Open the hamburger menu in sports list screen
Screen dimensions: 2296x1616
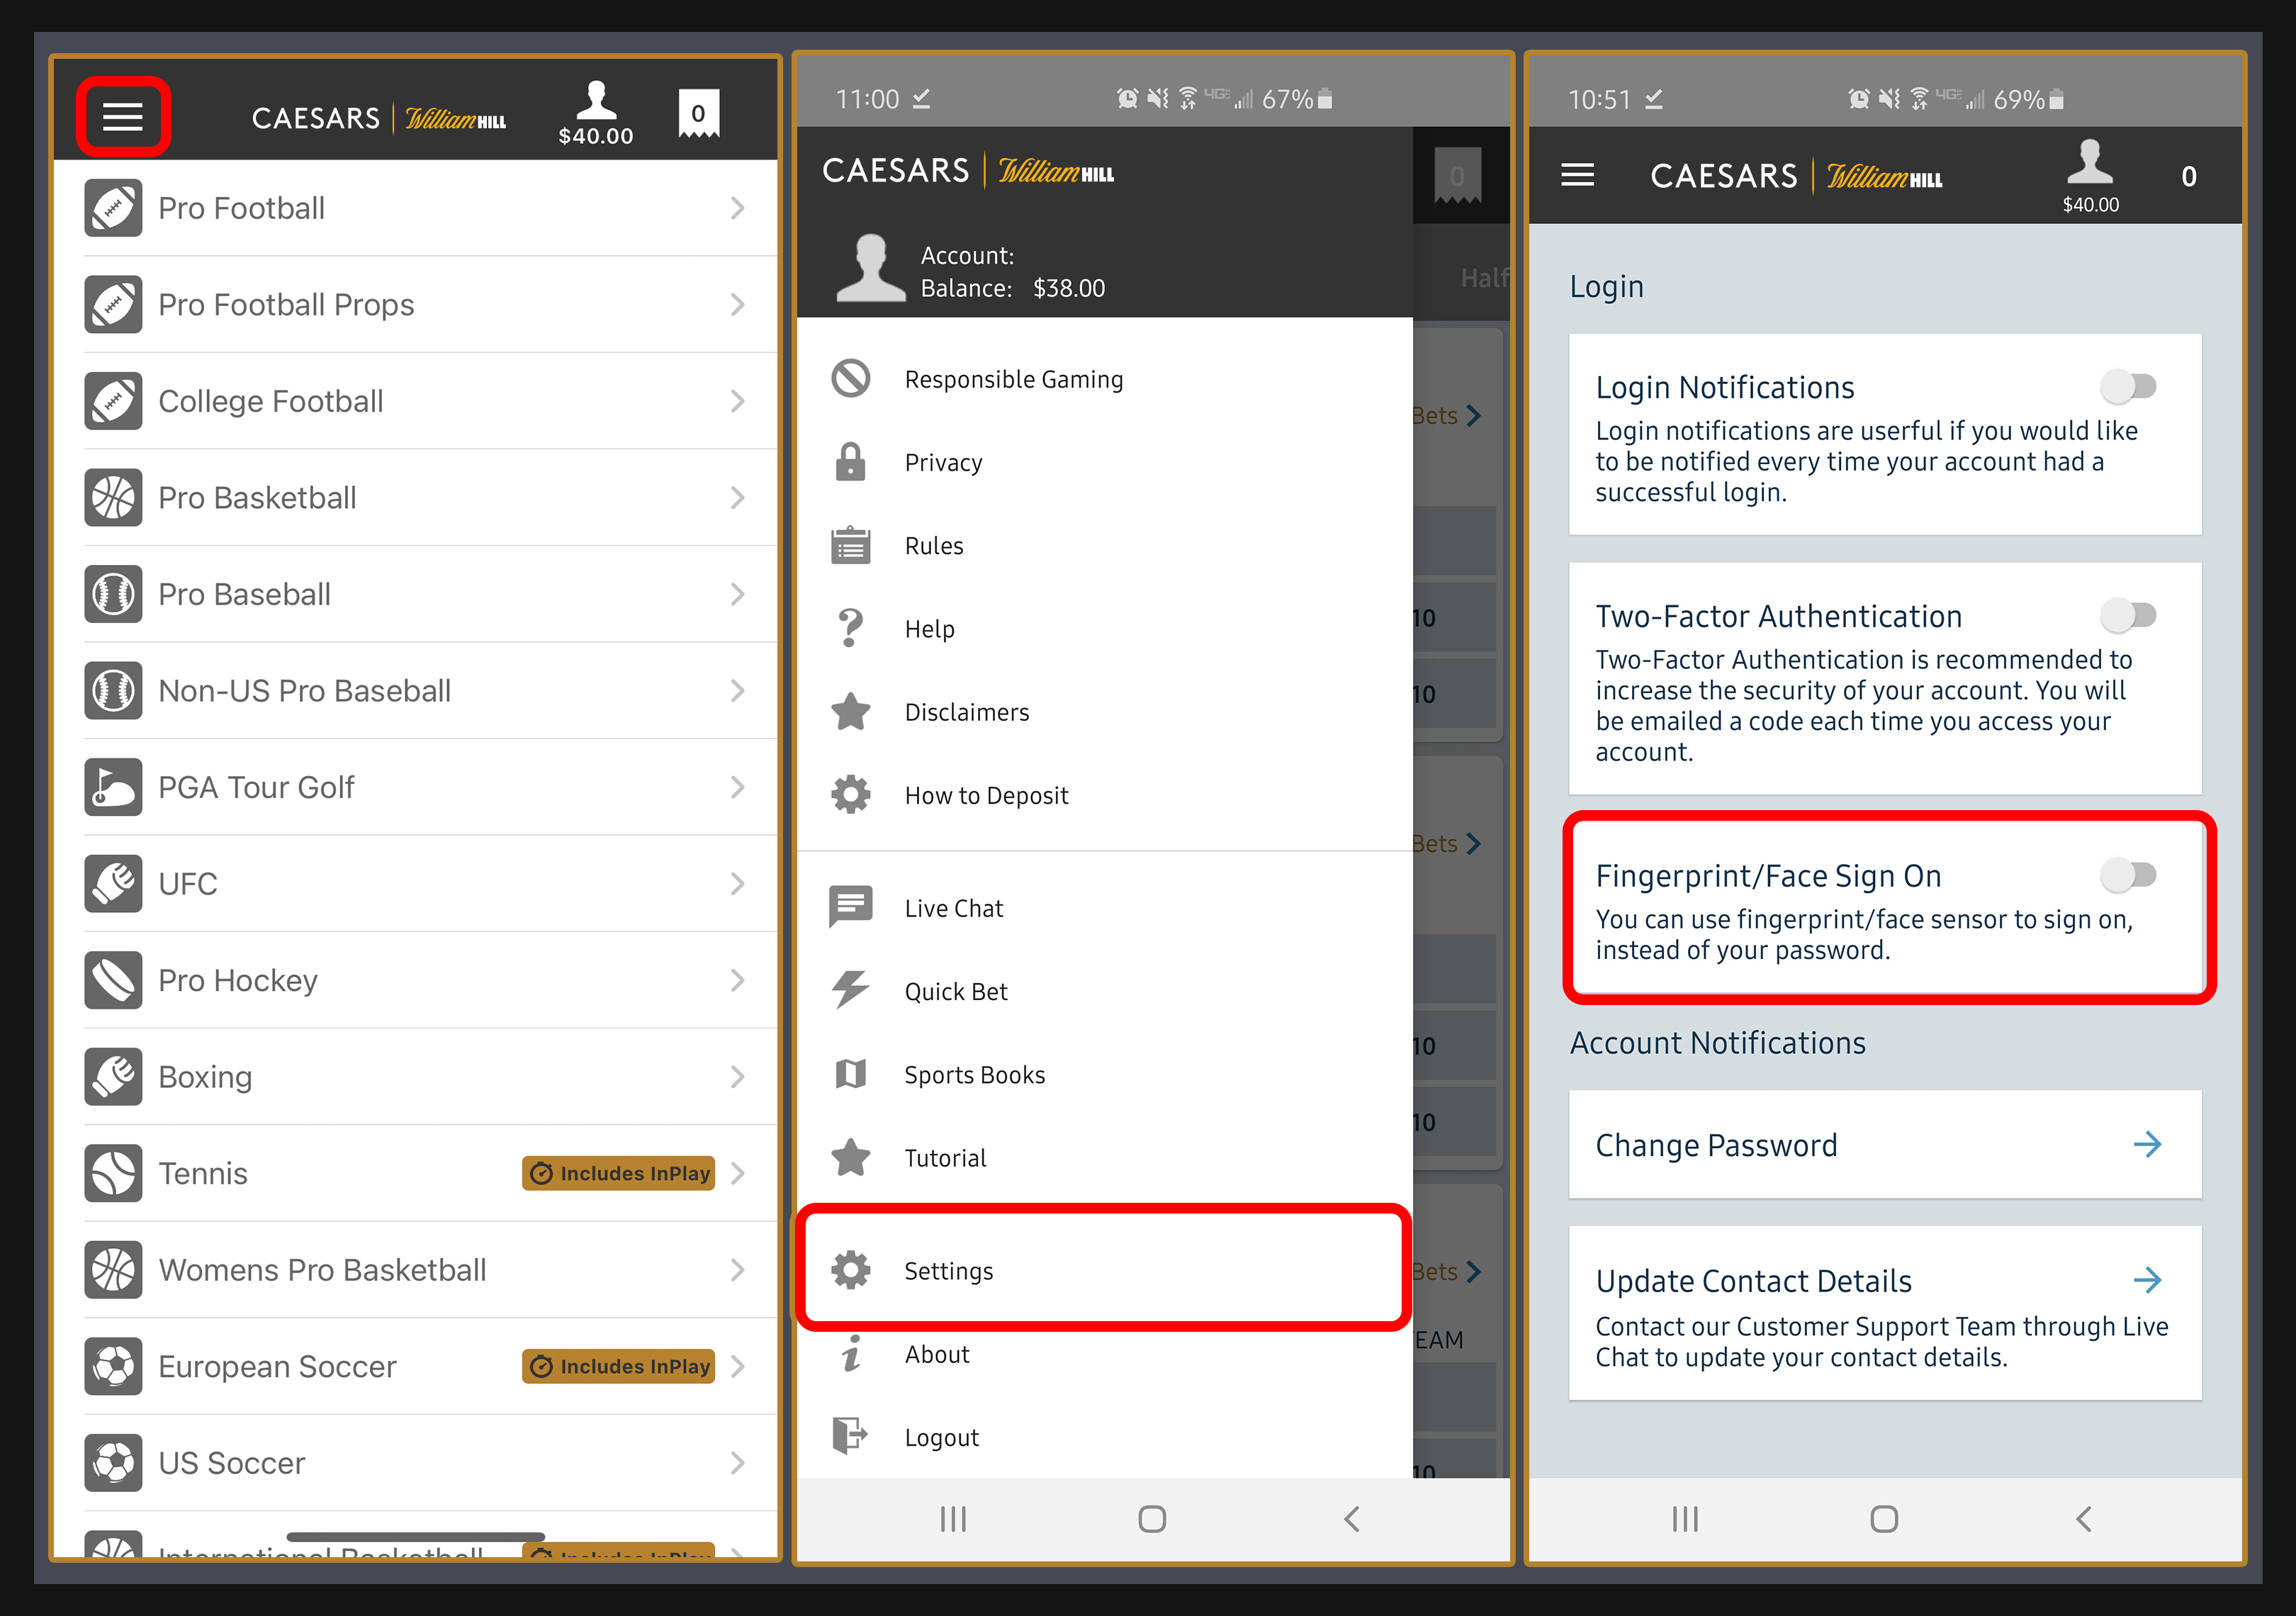point(122,116)
